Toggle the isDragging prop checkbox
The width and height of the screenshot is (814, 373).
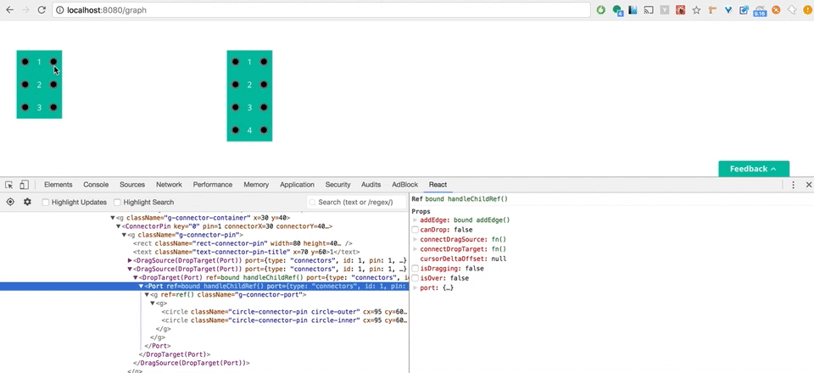(x=415, y=269)
